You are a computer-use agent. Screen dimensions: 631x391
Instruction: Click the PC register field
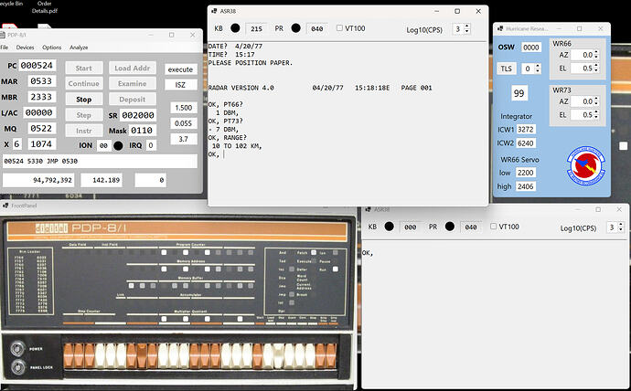tap(37, 66)
